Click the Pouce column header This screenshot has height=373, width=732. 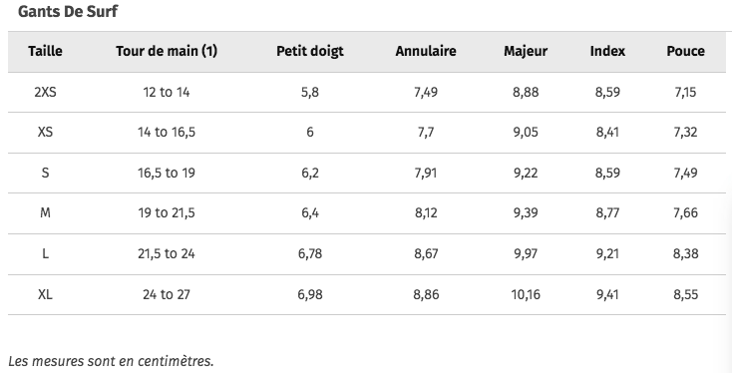686,51
